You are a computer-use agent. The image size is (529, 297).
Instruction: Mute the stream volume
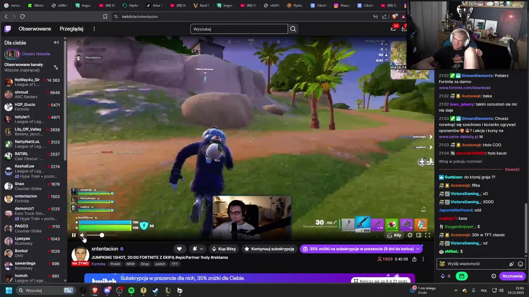tap(83, 235)
